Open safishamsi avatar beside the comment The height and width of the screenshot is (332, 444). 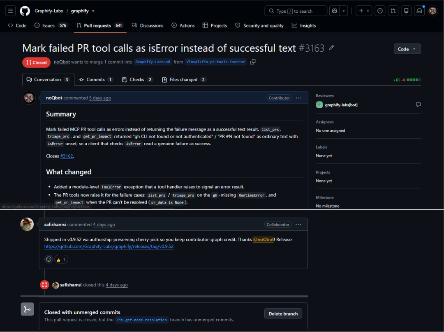pyautogui.click(x=27, y=224)
